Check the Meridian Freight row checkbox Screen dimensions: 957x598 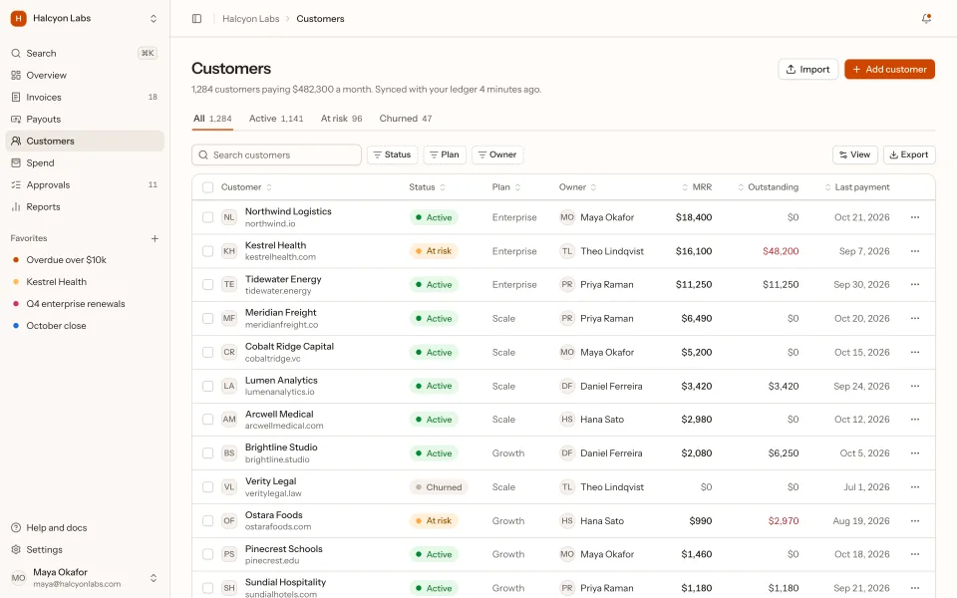point(208,318)
